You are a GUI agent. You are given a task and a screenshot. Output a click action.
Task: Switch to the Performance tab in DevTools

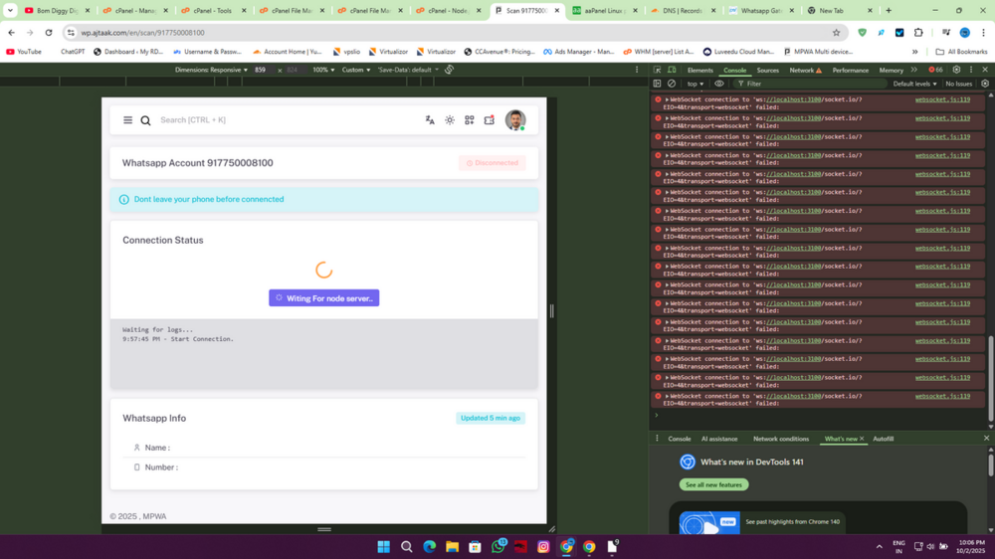coord(851,71)
